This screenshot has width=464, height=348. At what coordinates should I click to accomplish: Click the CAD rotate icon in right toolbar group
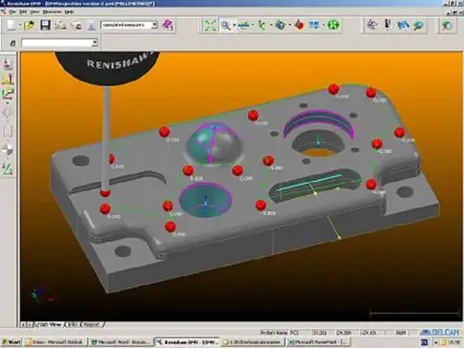click(372, 25)
